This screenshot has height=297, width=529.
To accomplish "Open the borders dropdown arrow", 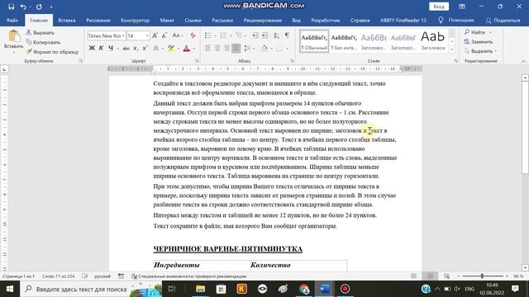I will tap(287, 49).
